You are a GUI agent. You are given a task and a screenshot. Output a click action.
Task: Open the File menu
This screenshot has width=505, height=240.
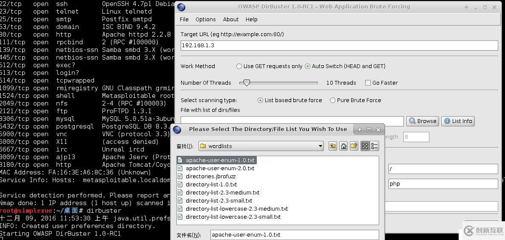coord(184,19)
